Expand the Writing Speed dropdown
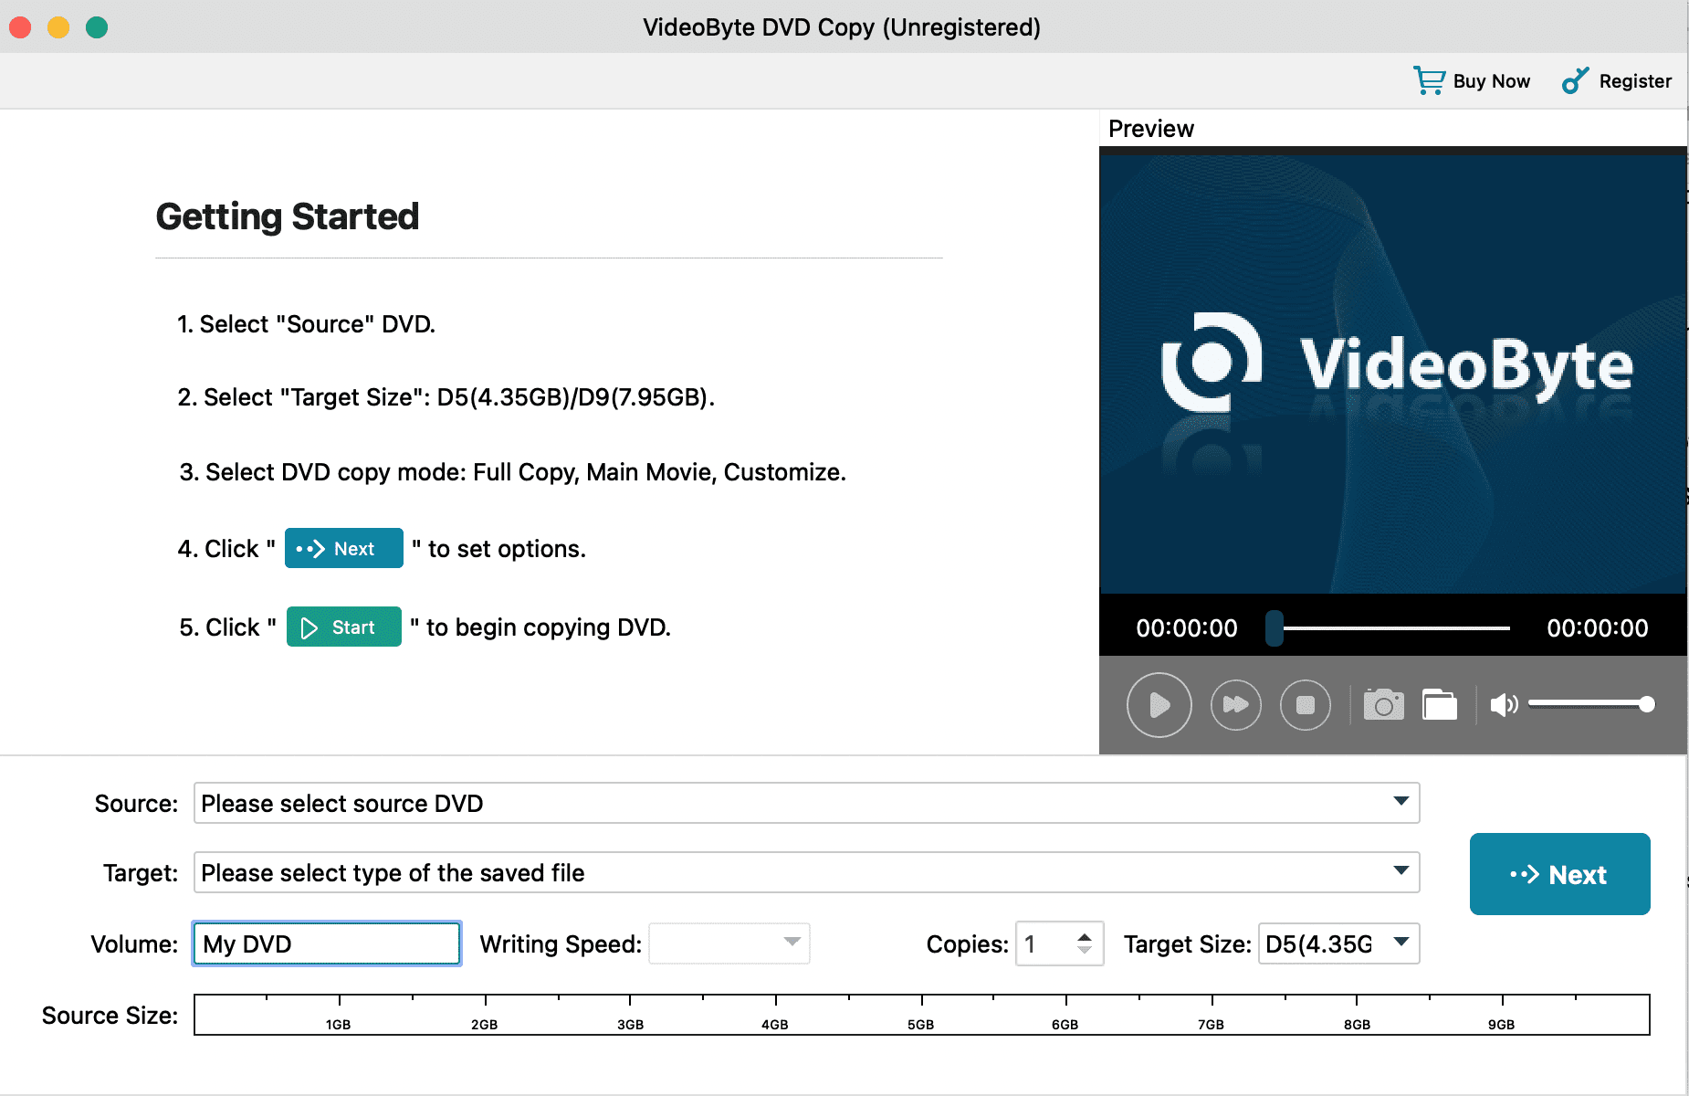The width and height of the screenshot is (1689, 1096). tap(792, 943)
